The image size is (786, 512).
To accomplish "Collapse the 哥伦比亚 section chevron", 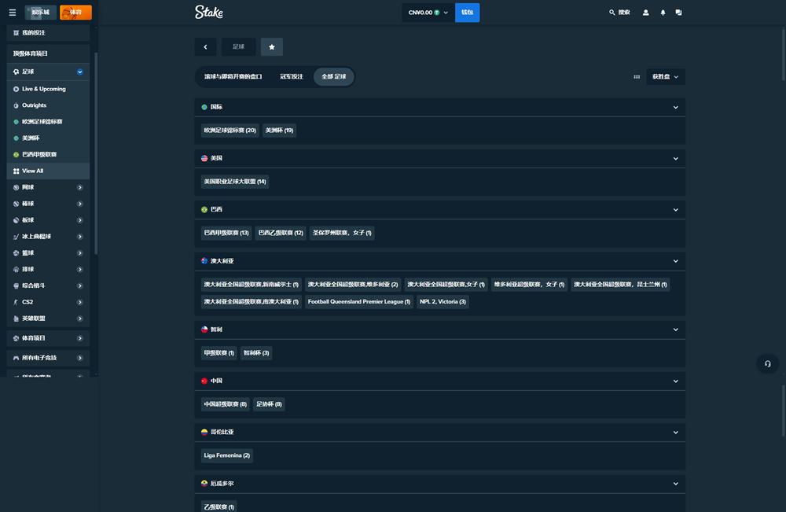I will click(x=675, y=433).
